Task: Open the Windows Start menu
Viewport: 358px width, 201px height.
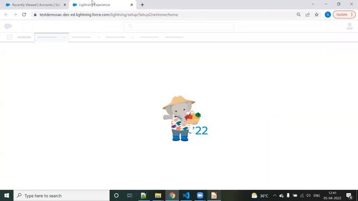Action: pyautogui.click(x=7, y=195)
